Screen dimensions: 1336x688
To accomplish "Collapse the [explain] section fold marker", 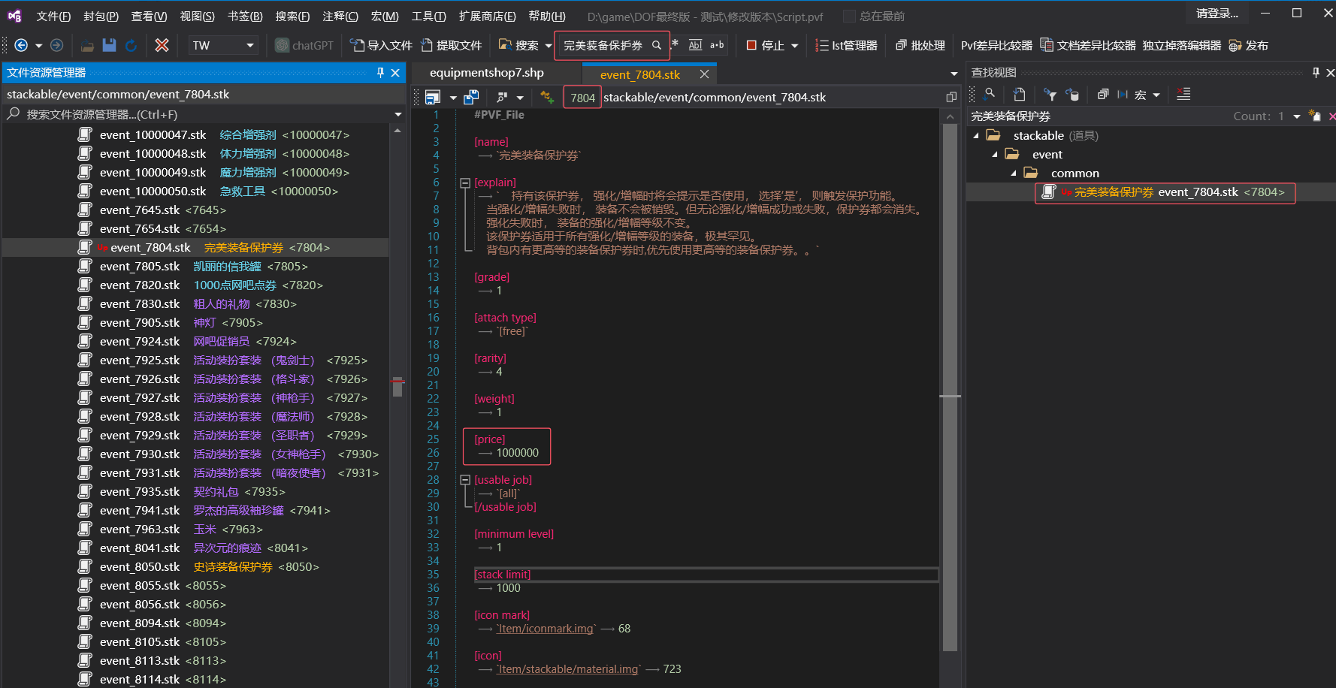I will [x=465, y=183].
